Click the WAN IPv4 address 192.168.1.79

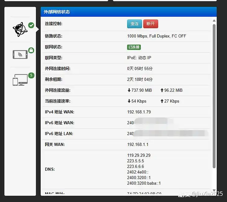click(x=139, y=112)
